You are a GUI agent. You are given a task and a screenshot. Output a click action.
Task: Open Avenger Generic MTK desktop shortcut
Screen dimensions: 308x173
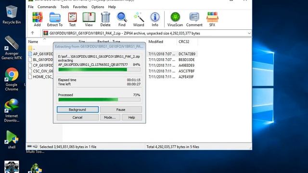(x=12, y=48)
